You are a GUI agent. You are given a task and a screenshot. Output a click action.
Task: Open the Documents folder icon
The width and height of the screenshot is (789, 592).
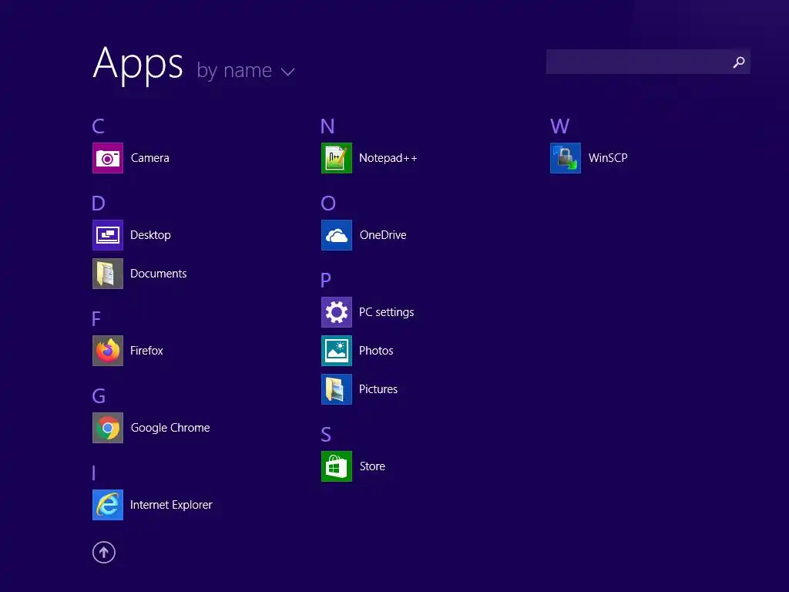pos(108,274)
